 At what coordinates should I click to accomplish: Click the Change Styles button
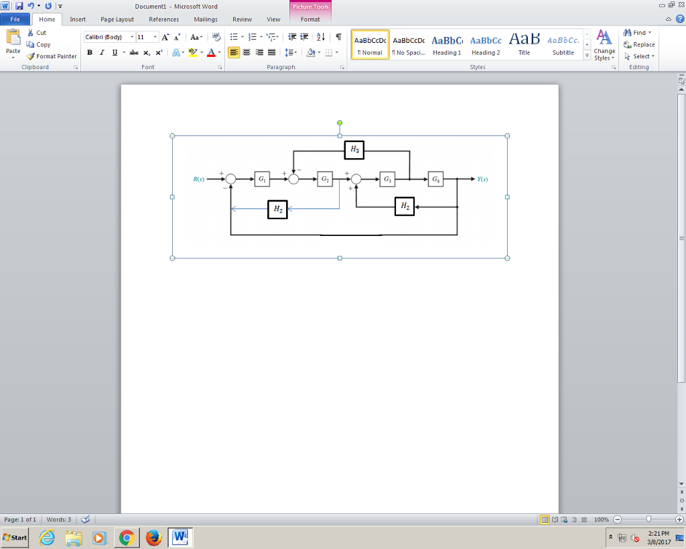coord(604,47)
